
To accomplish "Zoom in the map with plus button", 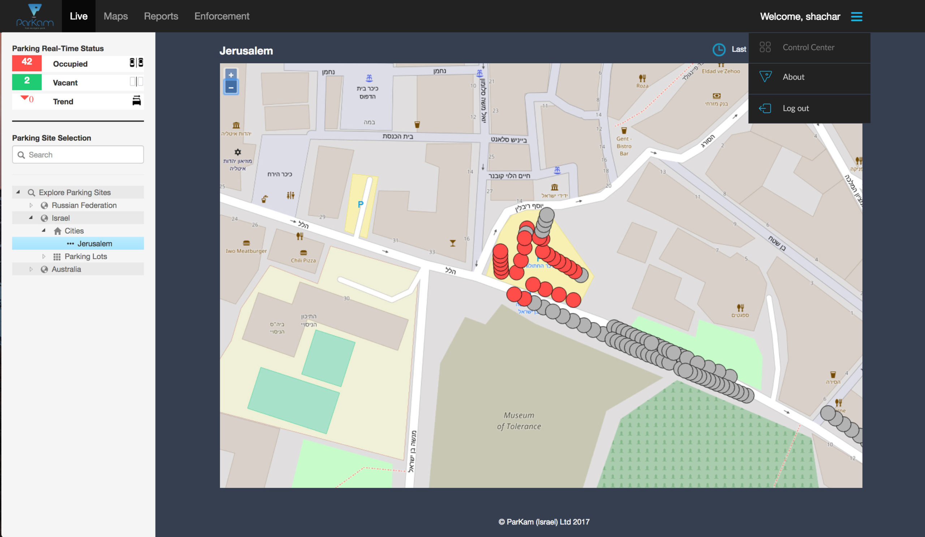I will pos(231,75).
